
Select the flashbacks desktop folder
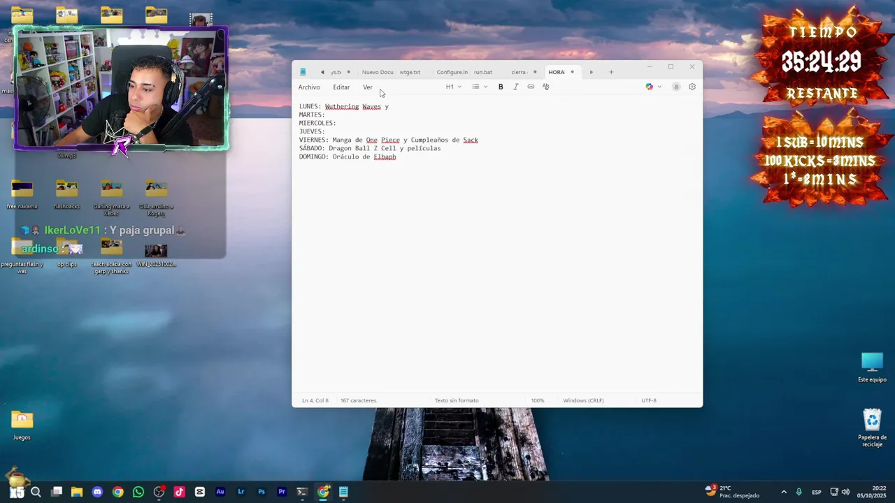click(x=66, y=195)
